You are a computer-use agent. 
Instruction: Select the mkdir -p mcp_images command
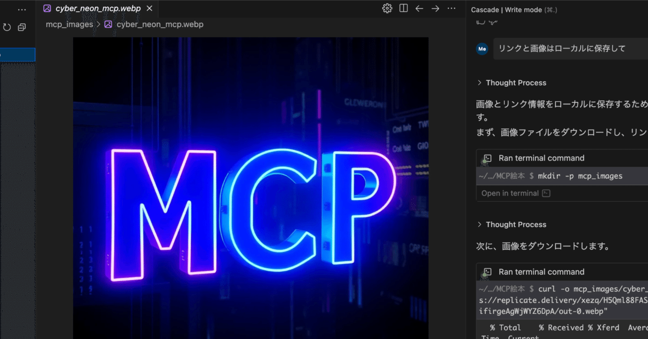tap(580, 176)
